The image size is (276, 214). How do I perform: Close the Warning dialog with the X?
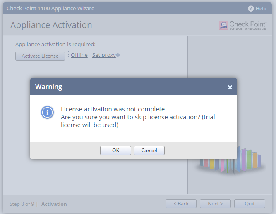click(230, 87)
